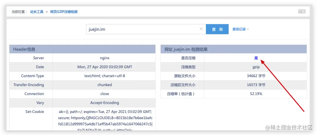Image resolution: width=317 pixels, height=135 pixels.
Task: Focus the juejin.im URL input field
Action: [146, 29]
